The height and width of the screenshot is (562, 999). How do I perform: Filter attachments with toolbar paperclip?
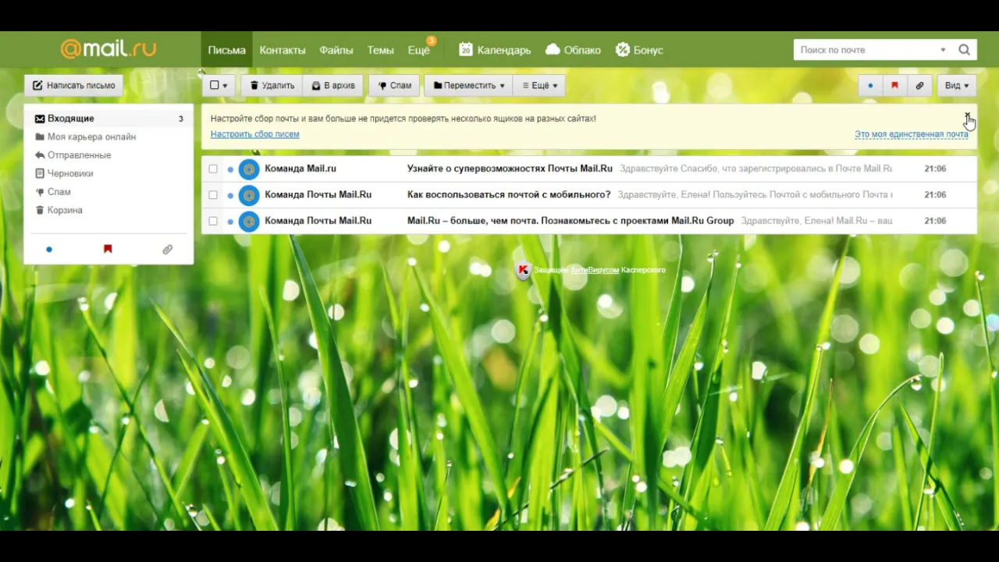(x=920, y=86)
